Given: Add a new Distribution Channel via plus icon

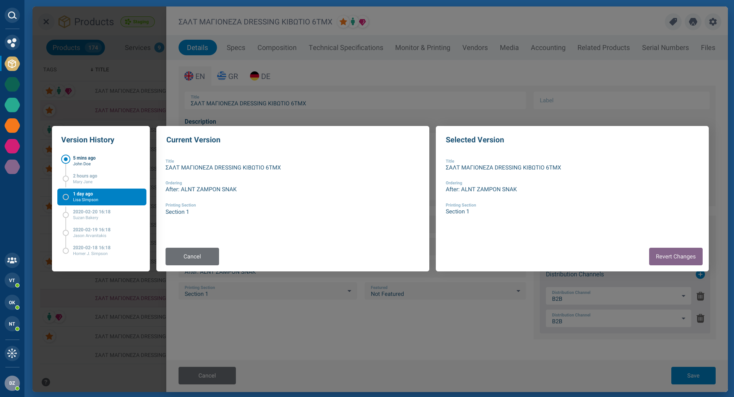Looking at the screenshot, I should point(700,274).
